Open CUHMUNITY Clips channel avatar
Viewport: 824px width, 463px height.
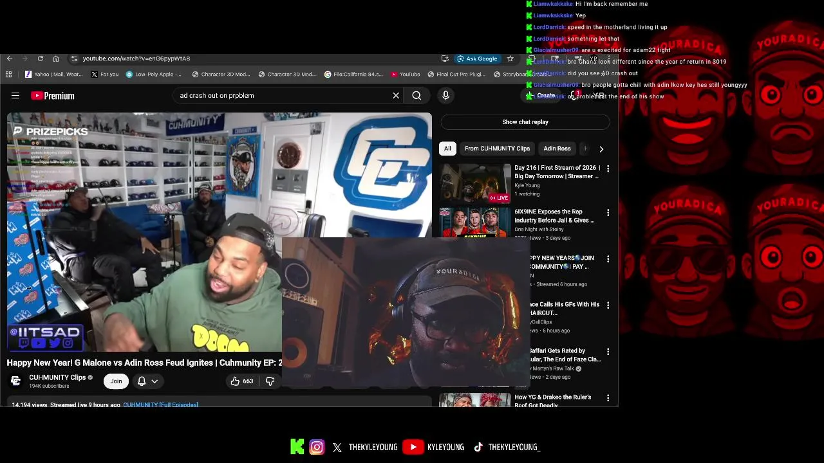pos(16,381)
